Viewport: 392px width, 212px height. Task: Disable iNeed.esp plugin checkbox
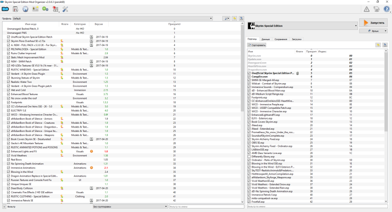[x=249, y=125]
